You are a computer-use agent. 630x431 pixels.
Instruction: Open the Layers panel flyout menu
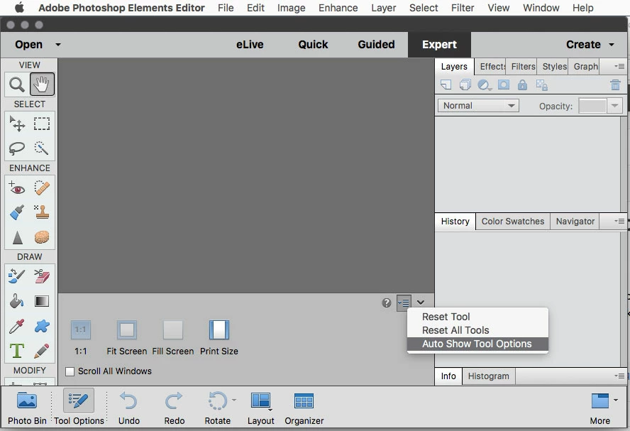[619, 66]
